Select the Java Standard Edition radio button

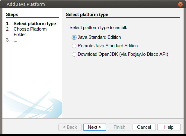(x=74, y=37)
